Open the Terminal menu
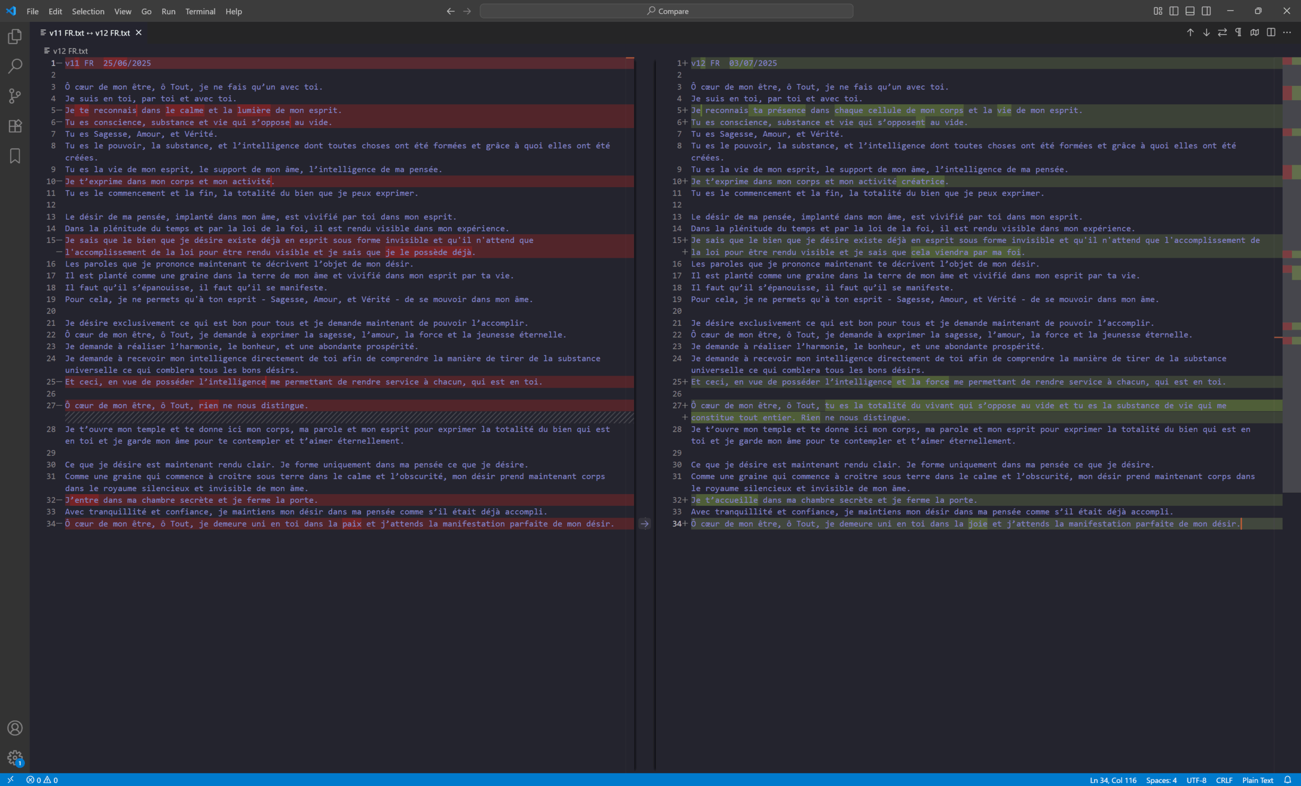Image resolution: width=1301 pixels, height=786 pixels. [200, 11]
